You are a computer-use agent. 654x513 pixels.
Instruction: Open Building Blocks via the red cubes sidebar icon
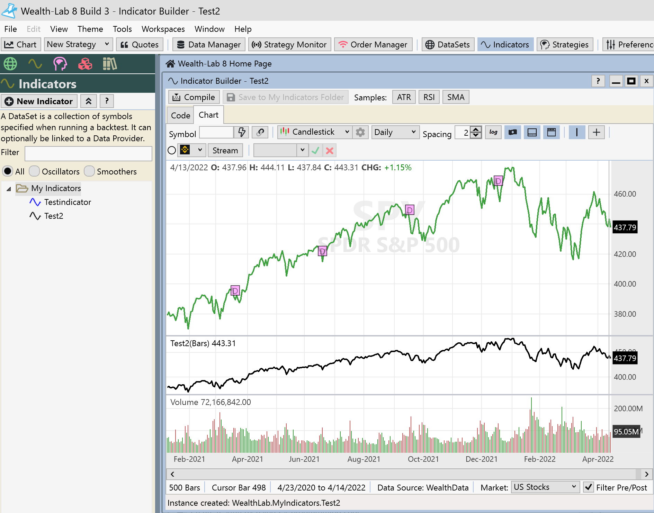(85, 64)
